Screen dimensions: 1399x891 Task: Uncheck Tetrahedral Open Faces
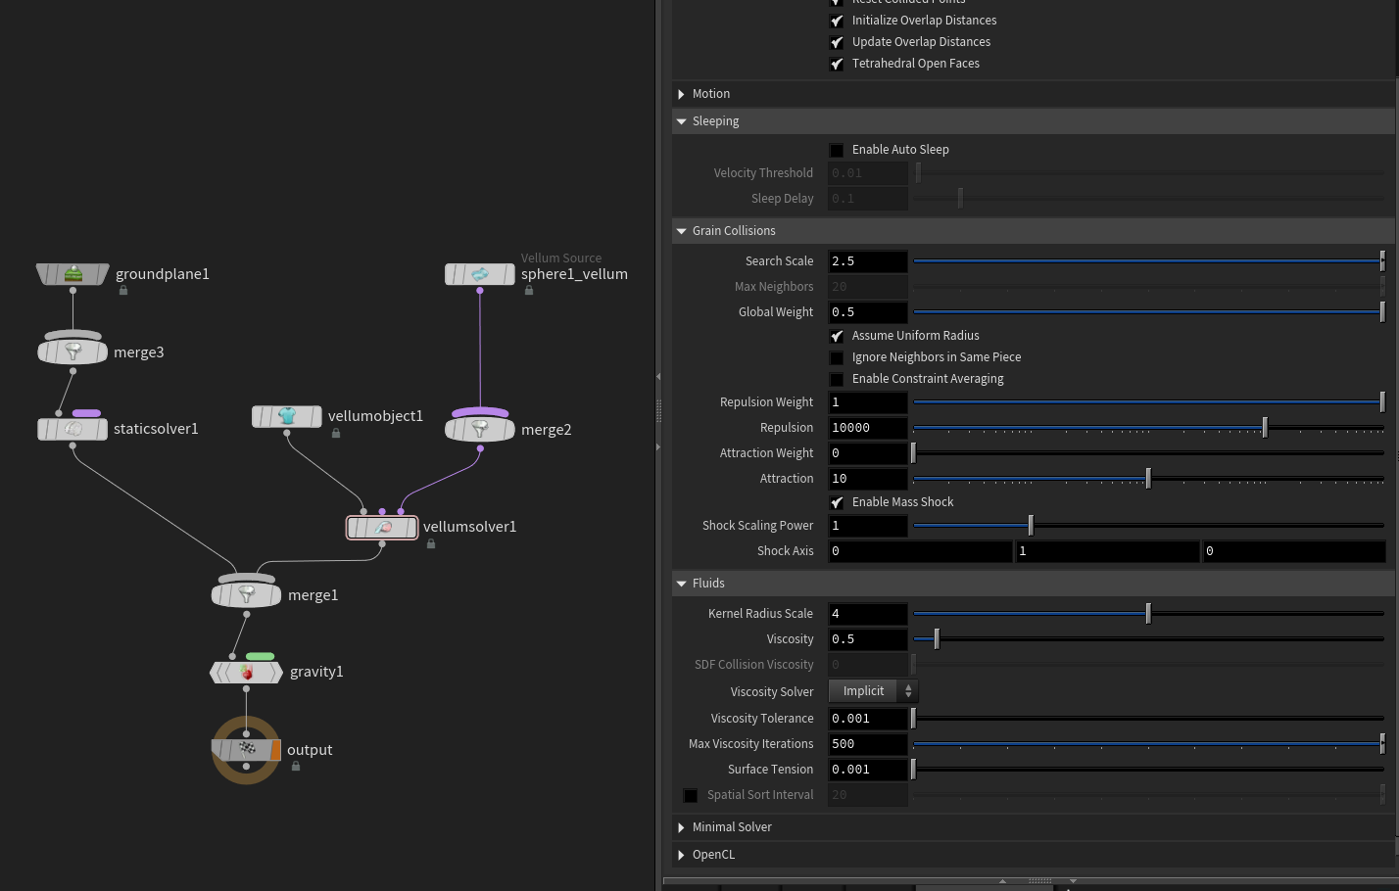coord(837,64)
